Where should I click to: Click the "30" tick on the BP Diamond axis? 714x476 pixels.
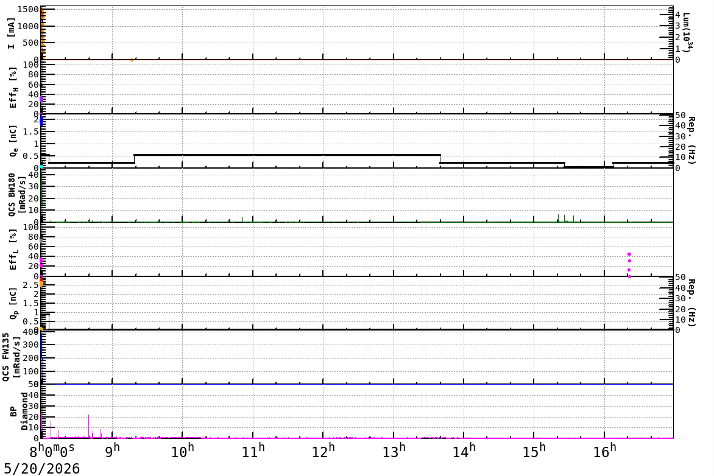(34, 406)
